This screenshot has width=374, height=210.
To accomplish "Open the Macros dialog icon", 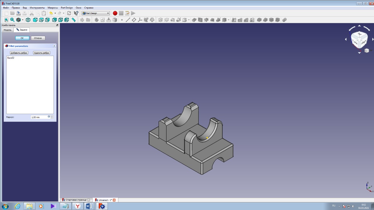I will pyautogui.click(x=127, y=13).
